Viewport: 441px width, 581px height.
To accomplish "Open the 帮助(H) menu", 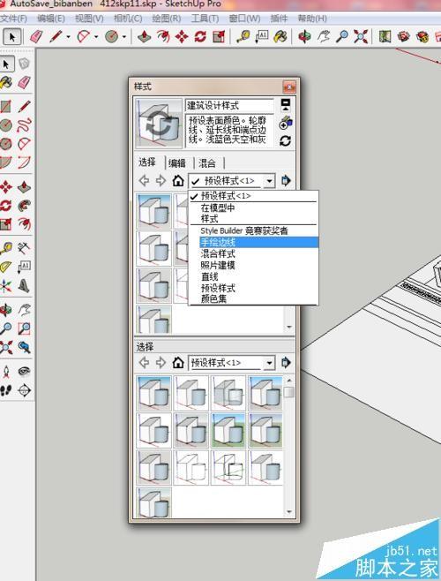I will [312, 19].
